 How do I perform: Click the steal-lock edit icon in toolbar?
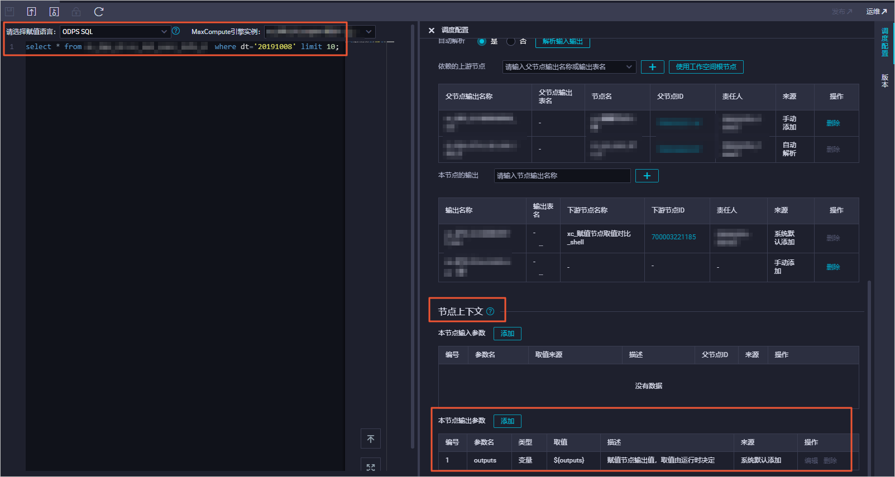pos(54,12)
